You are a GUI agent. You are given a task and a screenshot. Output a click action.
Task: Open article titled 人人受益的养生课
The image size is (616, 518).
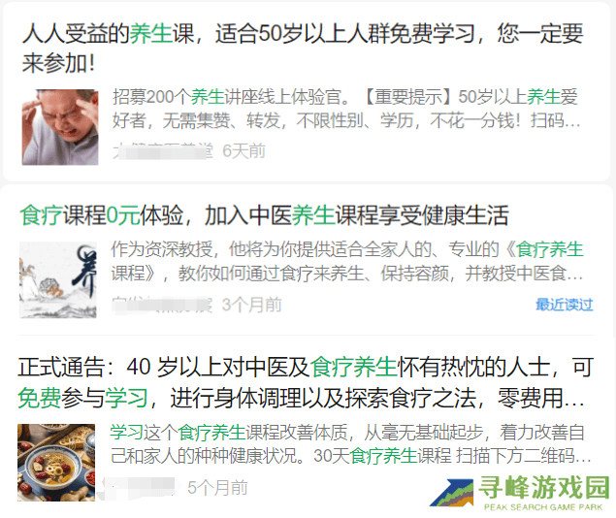click(x=303, y=49)
